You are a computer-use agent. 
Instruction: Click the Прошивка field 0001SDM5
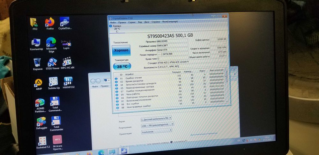coord(172,41)
